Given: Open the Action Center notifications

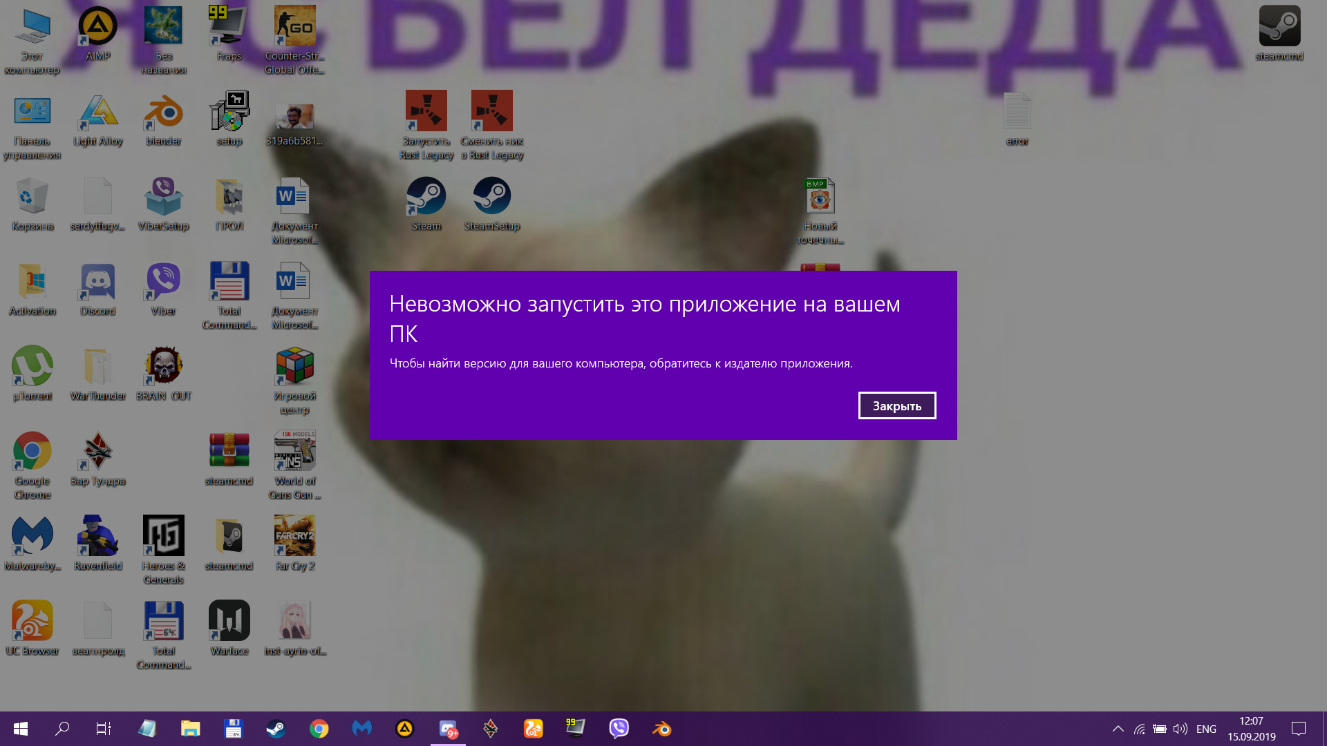Looking at the screenshot, I should [1299, 729].
